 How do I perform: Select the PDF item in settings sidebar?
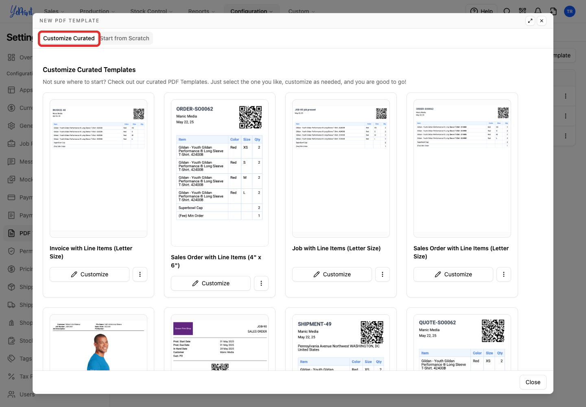click(19, 233)
